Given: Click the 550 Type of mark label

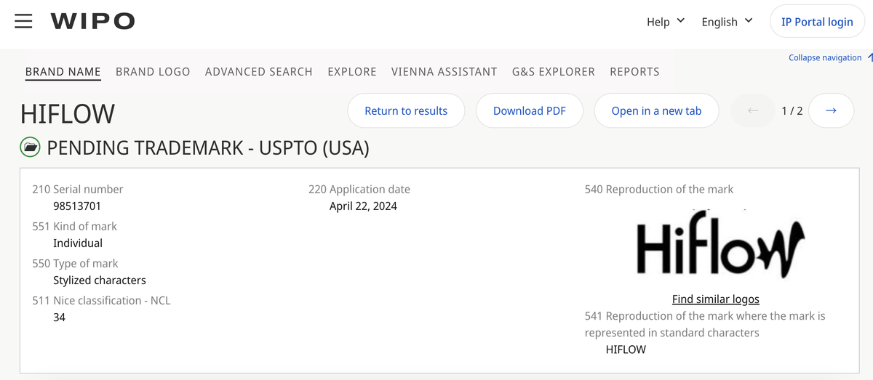Looking at the screenshot, I should tap(75, 263).
